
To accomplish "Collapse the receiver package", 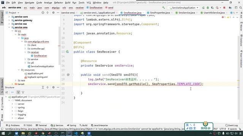I will coord(25,52).
